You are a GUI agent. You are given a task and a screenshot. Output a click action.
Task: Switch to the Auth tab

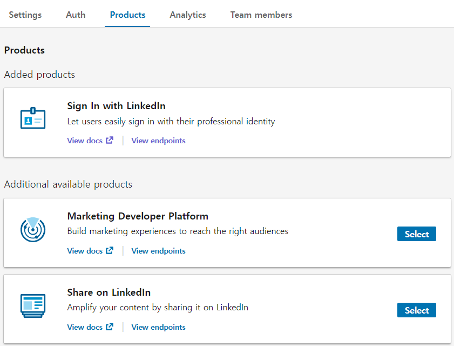[76, 15]
